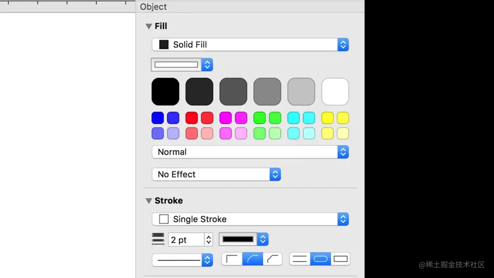494x278 pixels.
Task: Click the 2 pt stroke width field
Action: click(x=186, y=240)
